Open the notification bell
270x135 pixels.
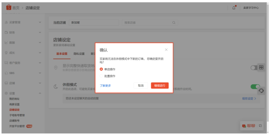pos(234,8)
